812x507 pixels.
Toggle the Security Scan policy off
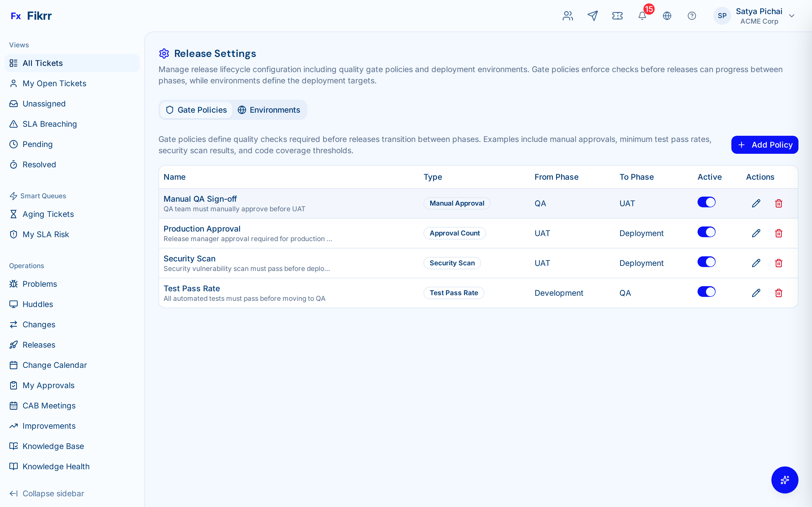pyautogui.click(x=706, y=262)
